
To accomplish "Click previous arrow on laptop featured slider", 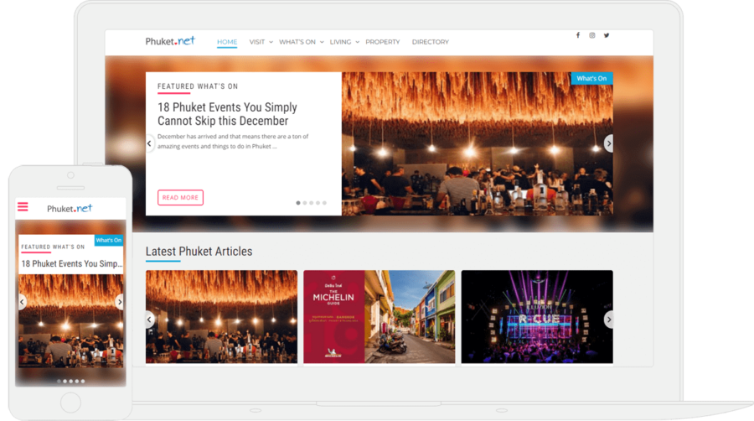I will 150,143.
